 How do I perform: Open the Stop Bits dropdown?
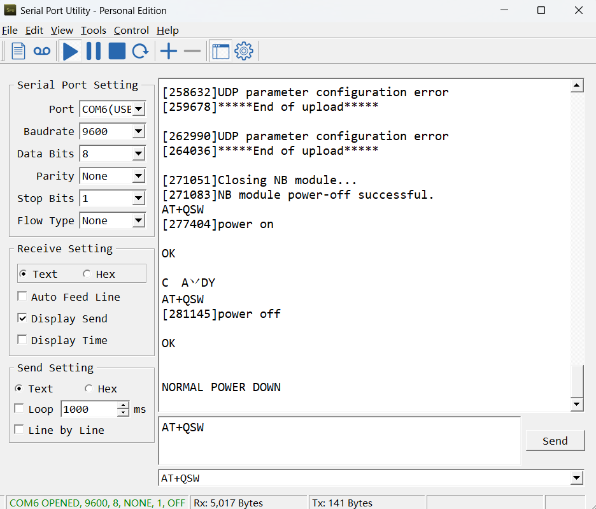point(139,198)
